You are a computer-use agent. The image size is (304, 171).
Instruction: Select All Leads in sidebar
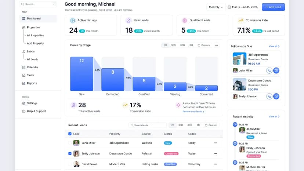tap(33, 59)
